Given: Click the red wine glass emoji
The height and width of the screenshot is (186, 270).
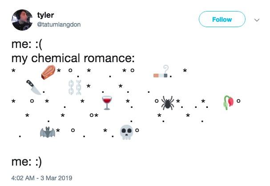Looking at the screenshot, I should point(107,103).
